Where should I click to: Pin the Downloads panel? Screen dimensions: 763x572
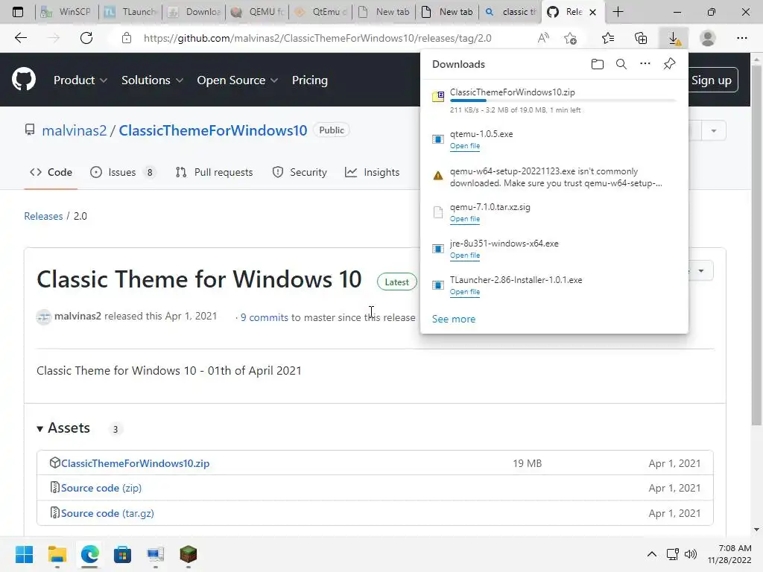tap(670, 64)
